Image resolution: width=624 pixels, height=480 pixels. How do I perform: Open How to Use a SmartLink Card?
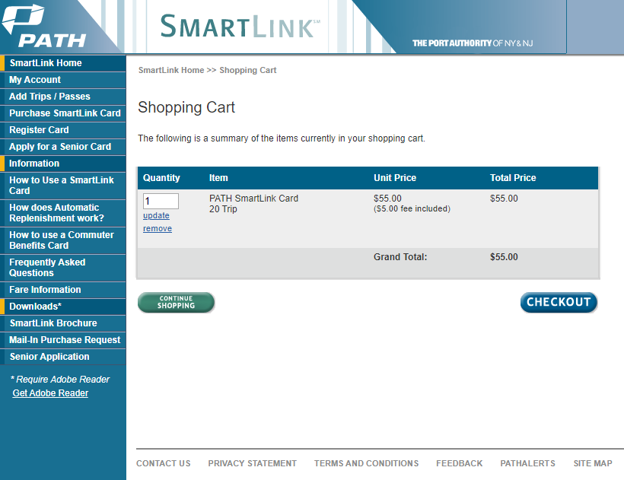63,186
